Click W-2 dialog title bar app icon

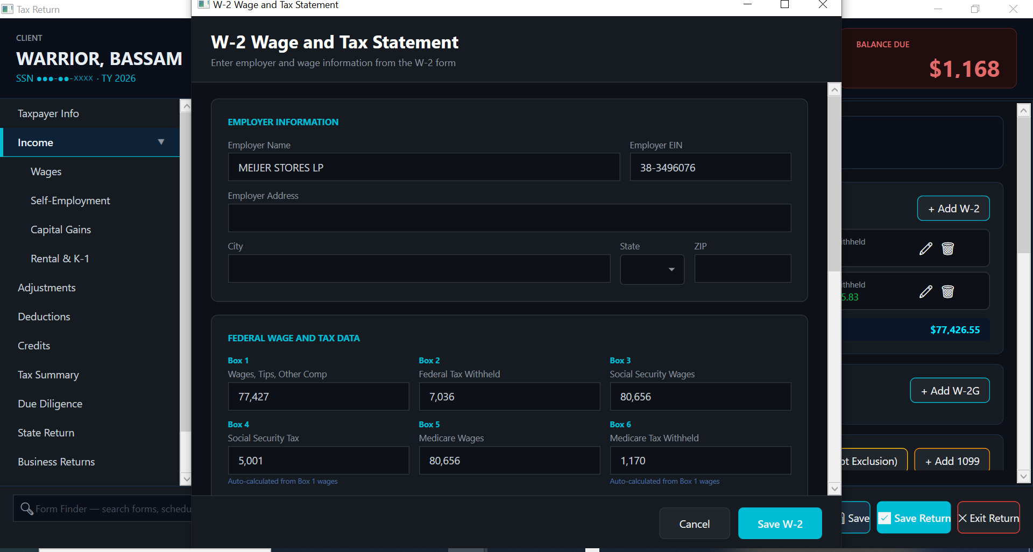click(x=203, y=5)
